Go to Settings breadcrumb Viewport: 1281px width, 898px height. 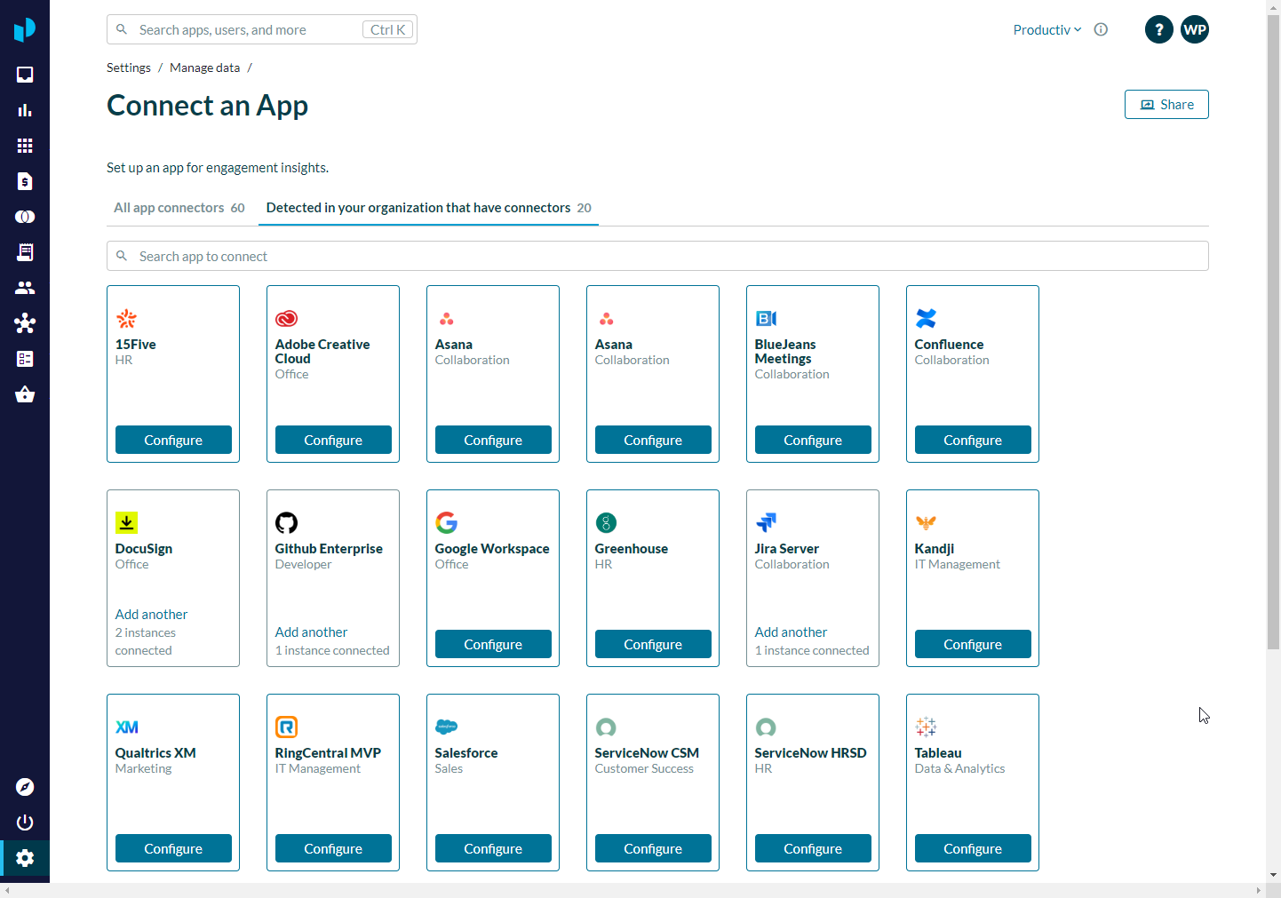129,68
